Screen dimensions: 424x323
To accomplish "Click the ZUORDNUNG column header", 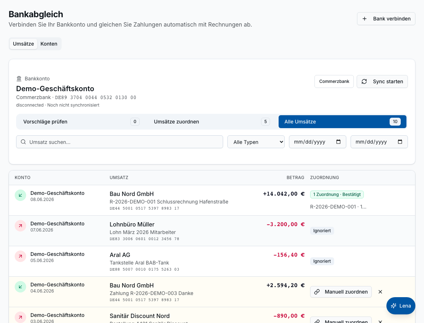I will click(324, 178).
